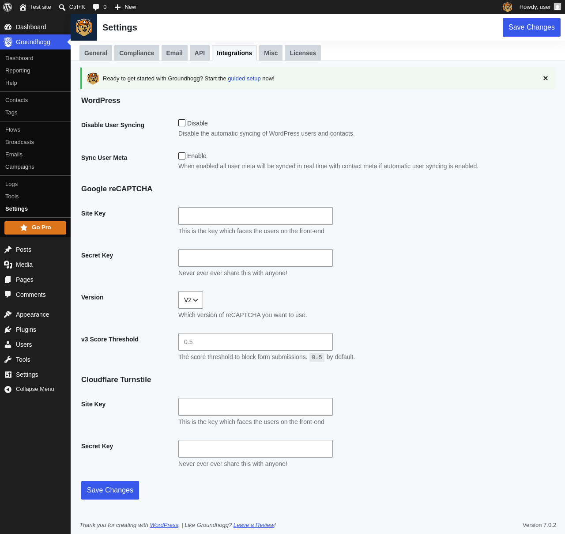Click the Test site name

click(x=41, y=7)
